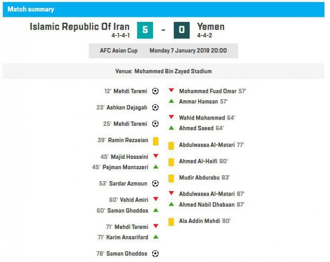Click Venue Mohammed Bin Zayed Stadium bar
Image resolution: width=330 pixels, height=262 pixels.
[x=163, y=71]
